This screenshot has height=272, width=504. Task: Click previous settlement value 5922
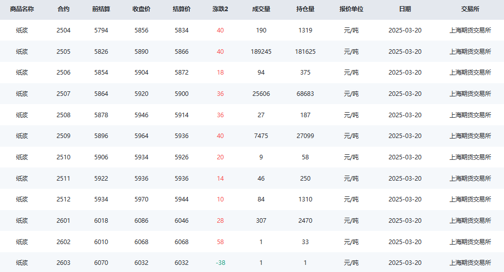pyautogui.click(x=101, y=178)
